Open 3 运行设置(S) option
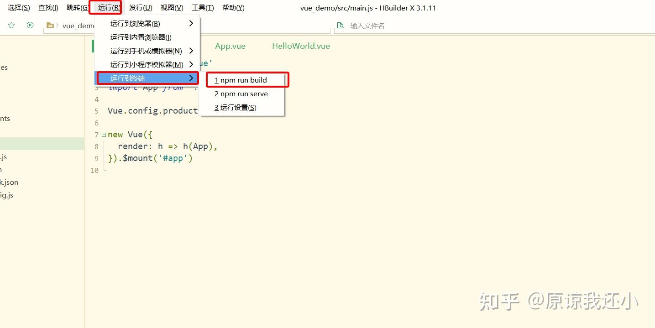This screenshot has width=655, height=328. (x=242, y=108)
